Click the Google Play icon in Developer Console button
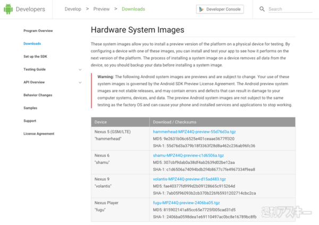 (202, 9)
